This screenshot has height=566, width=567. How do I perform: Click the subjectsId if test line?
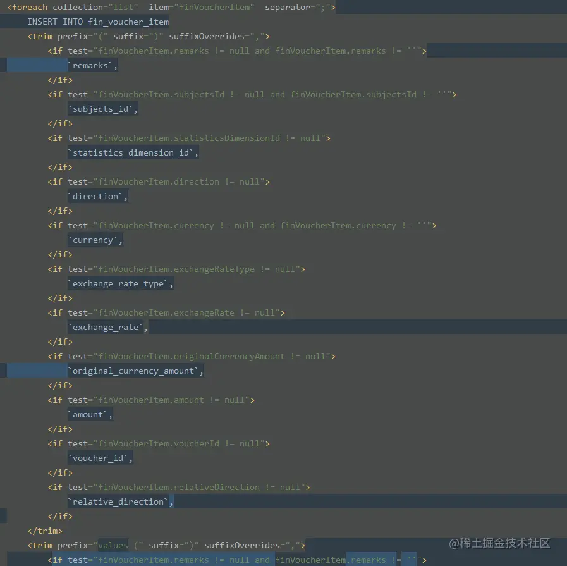(x=252, y=94)
